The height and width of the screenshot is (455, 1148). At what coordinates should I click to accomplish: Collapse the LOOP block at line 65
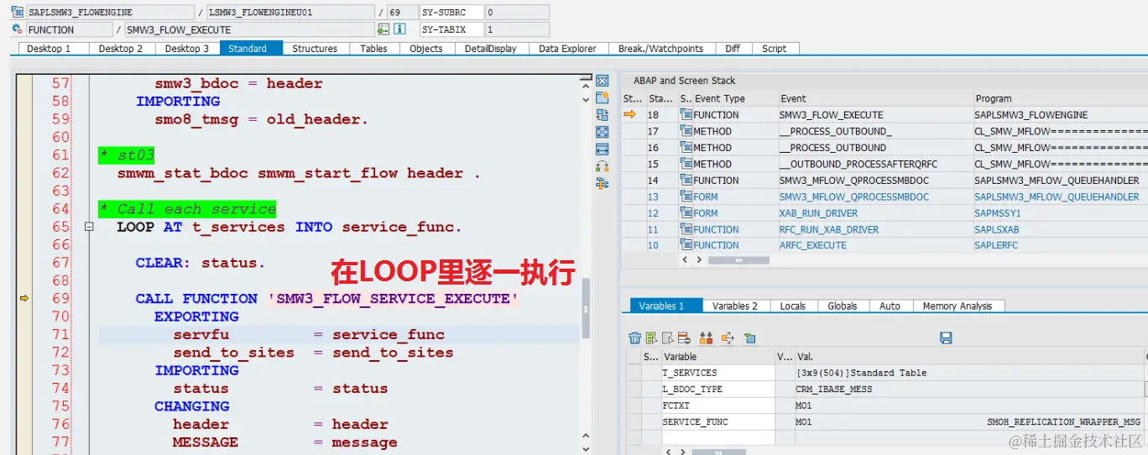(89, 227)
